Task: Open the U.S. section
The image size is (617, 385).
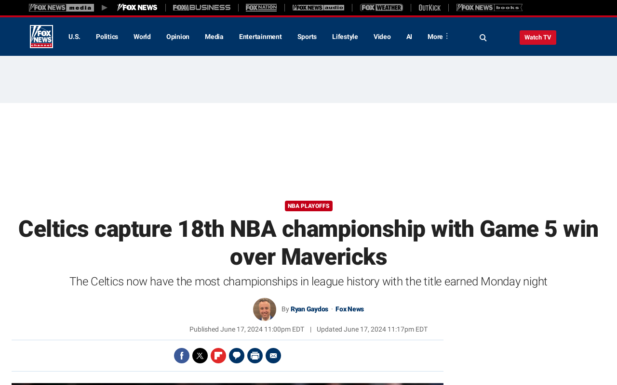Action: [74, 37]
